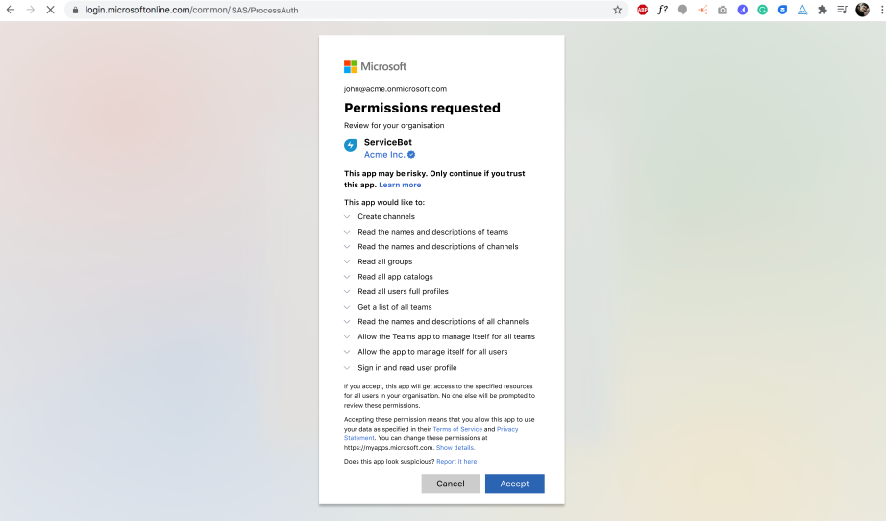This screenshot has width=886, height=521.
Task: Stop loading the page with the X button
Action: [50, 10]
